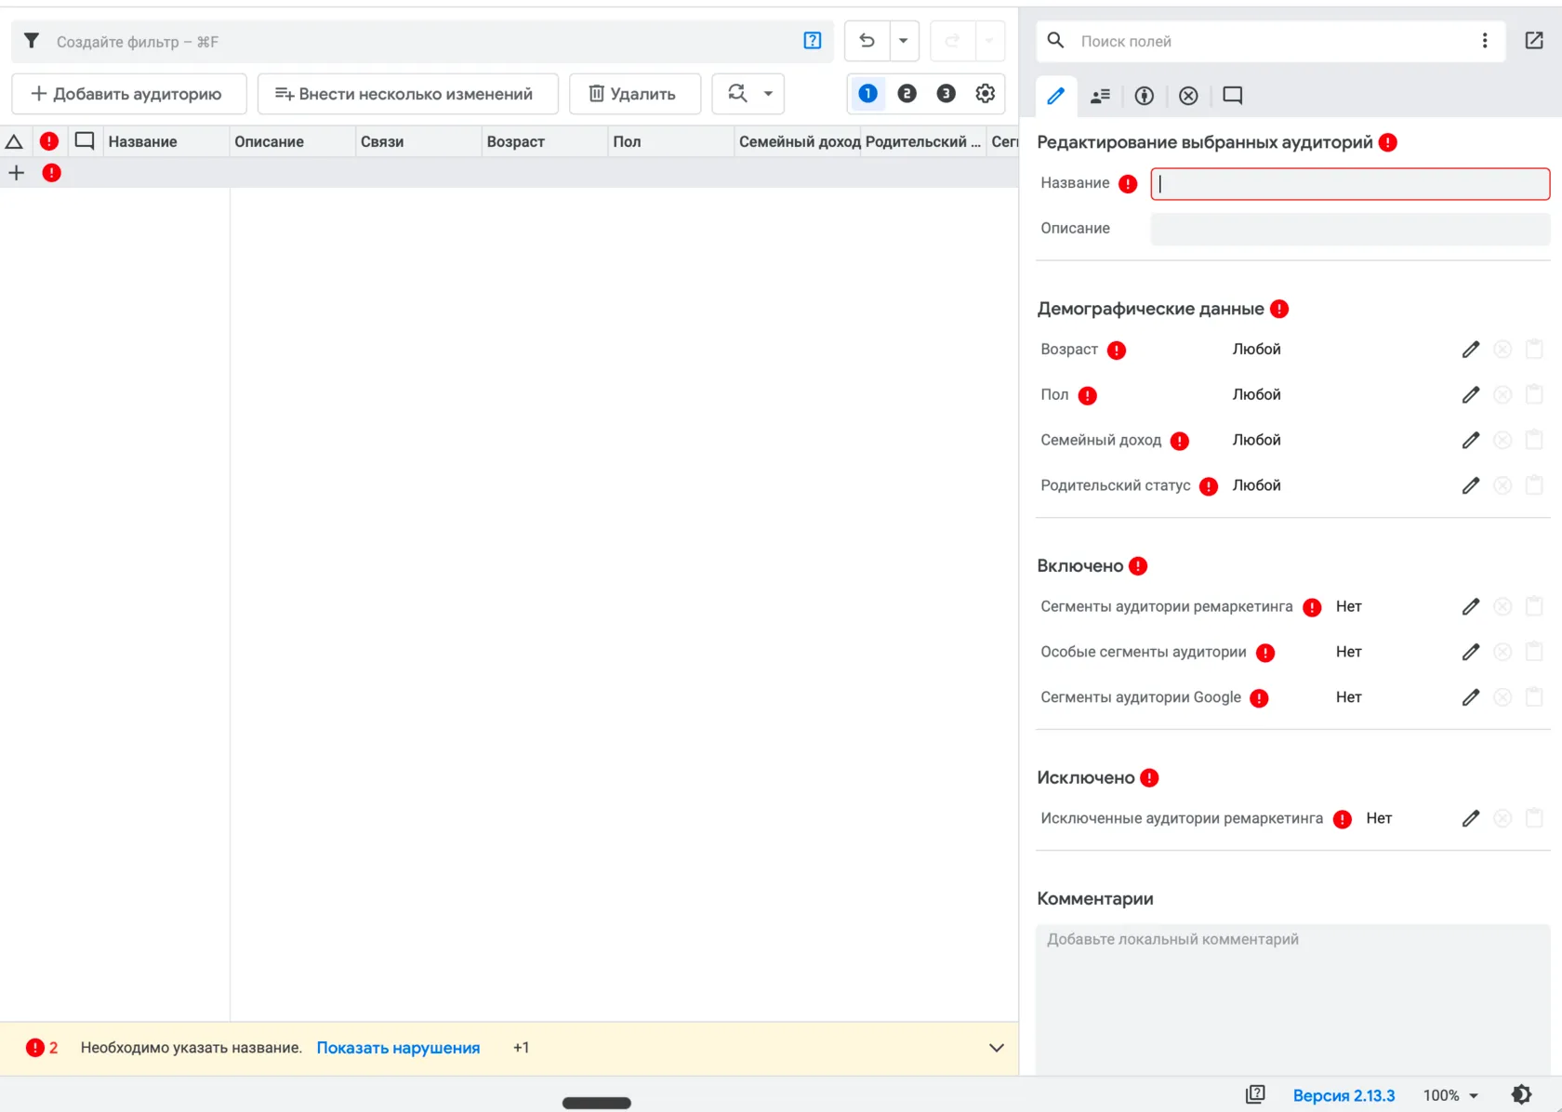Switch to the errors circled-X tab
The image size is (1562, 1112).
pyautogui.click(x=1188, y=96)
